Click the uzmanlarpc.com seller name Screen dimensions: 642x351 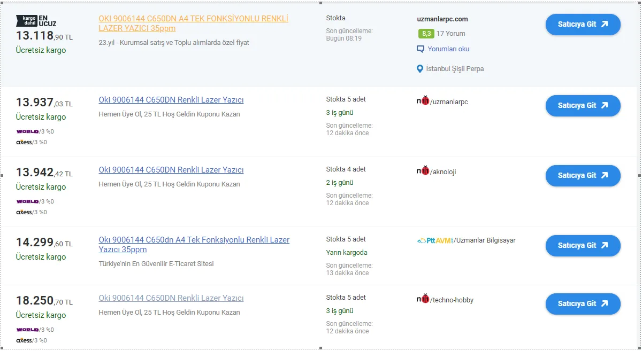click(442, 19)
